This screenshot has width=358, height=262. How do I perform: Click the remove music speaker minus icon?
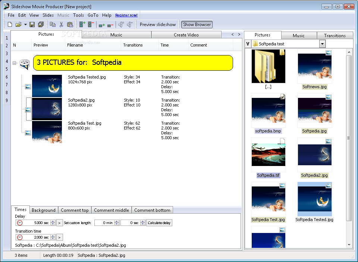(130, 25)
